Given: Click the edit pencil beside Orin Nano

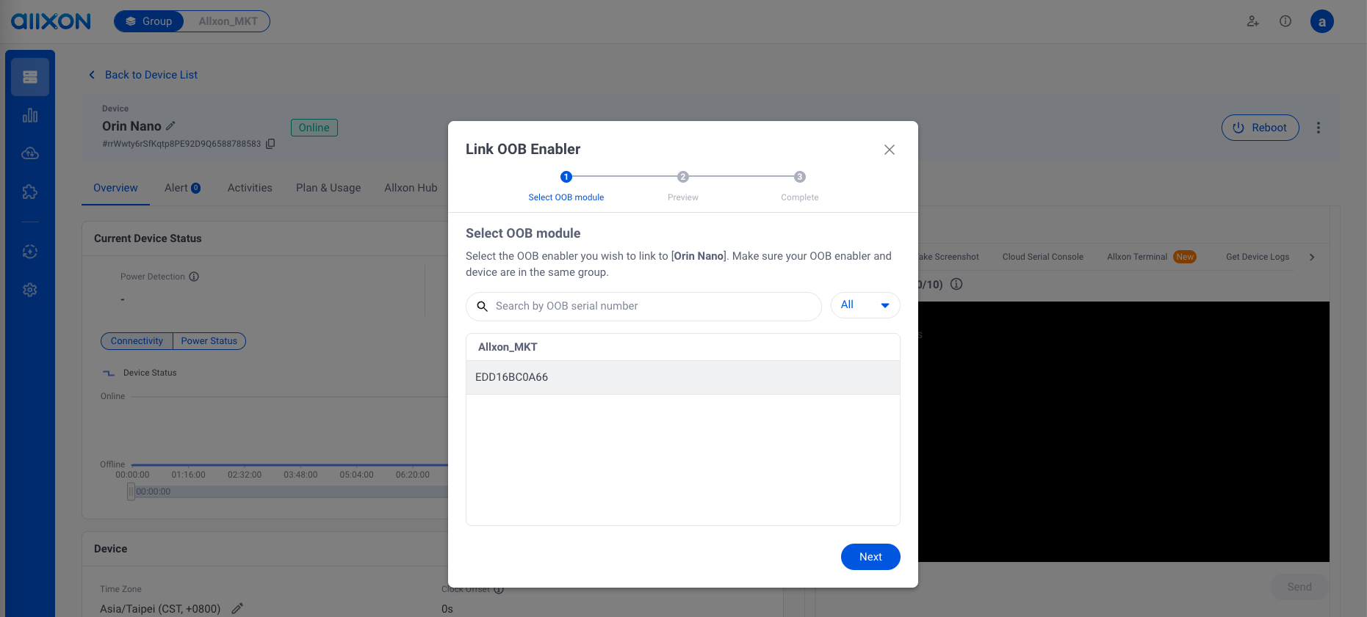Looking at the screenshot, I should [x=171, y=126].
